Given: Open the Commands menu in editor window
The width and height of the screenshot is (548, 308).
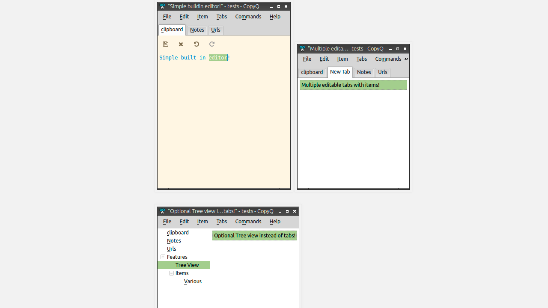Looking at the screenshot, I should pos(248,17).
